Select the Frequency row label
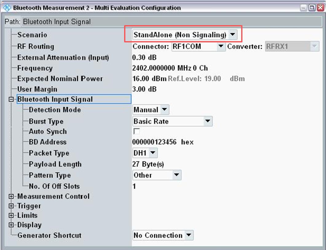The image size is (326, 250). [x=35, y=68]
